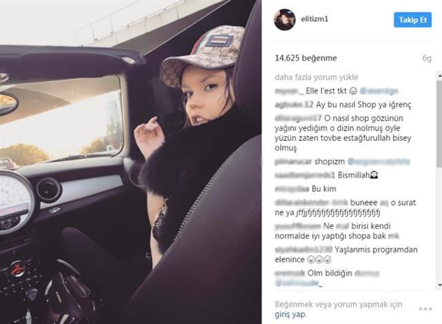Screen dimensions: 442x324
Task: Open the commenter name before Olm bildiğin
Action: pos(290,273)
